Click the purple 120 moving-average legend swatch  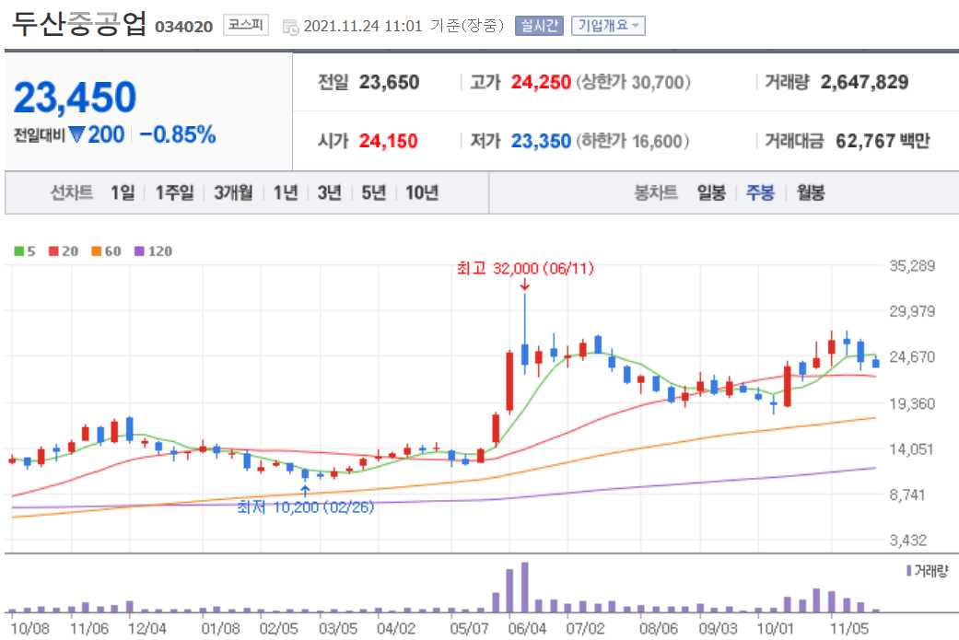coord(139,251)
